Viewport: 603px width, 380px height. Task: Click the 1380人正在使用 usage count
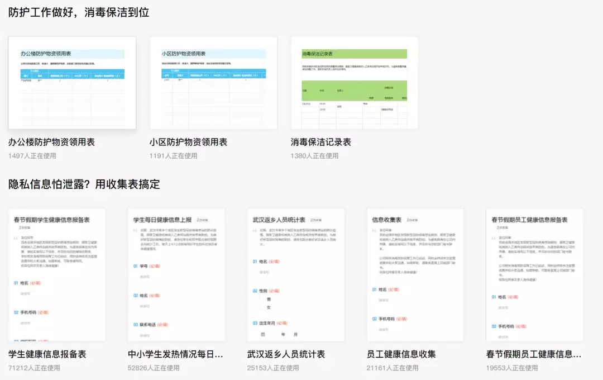[x=314, y=156]
